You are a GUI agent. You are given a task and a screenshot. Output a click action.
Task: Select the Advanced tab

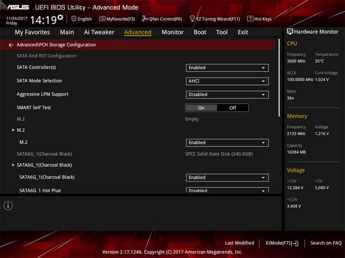tap(138, 32)
